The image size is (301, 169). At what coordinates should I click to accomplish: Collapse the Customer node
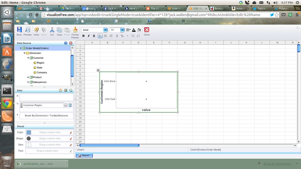coord(28,58)
